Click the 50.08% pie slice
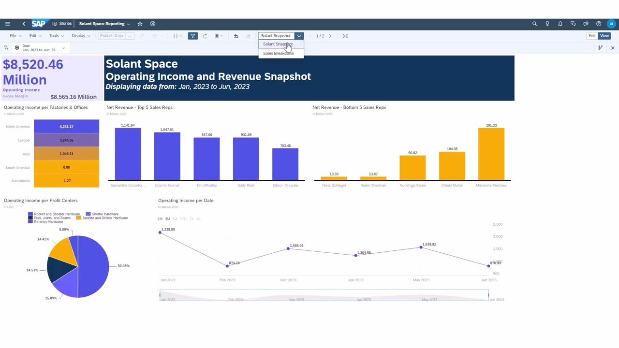 94,266
